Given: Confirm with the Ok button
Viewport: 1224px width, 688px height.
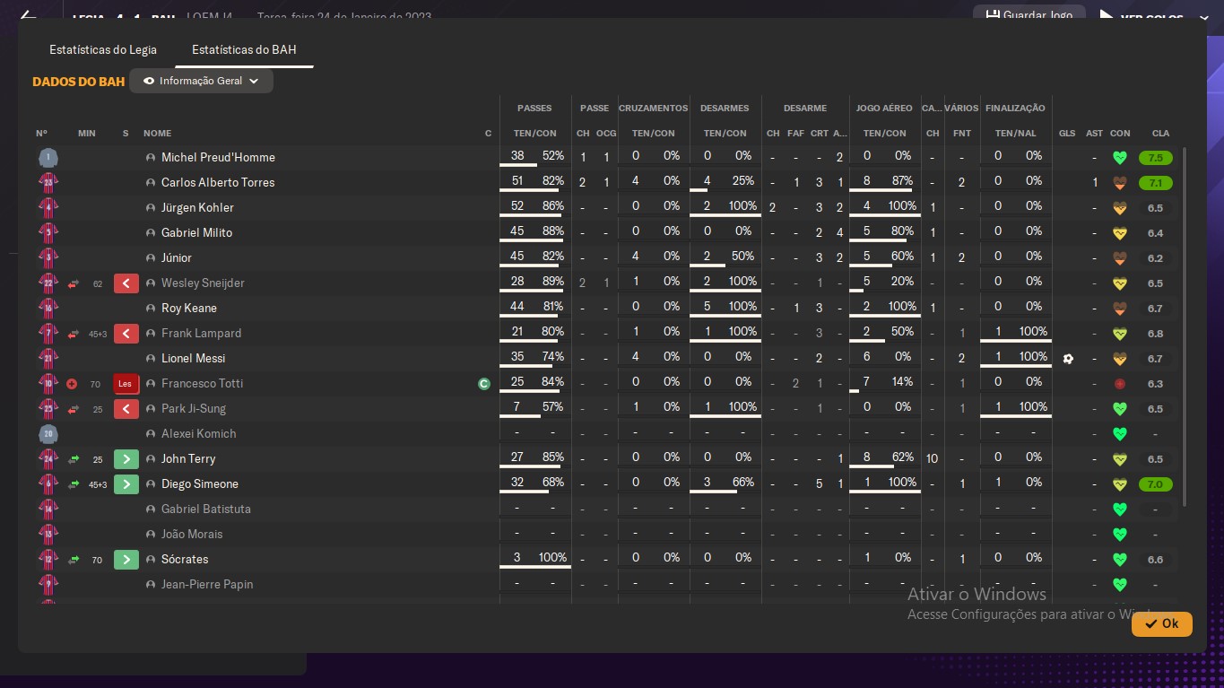Looking at the screenshot, I should [1161, 623].
